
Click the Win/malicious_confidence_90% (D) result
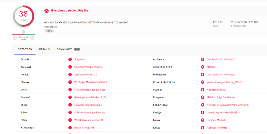tap(225, 82)
